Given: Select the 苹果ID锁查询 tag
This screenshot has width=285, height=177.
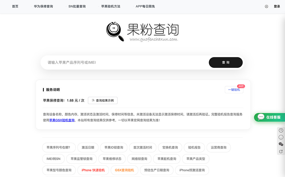Looking at the screenshot, I should [x=114, y=147].
